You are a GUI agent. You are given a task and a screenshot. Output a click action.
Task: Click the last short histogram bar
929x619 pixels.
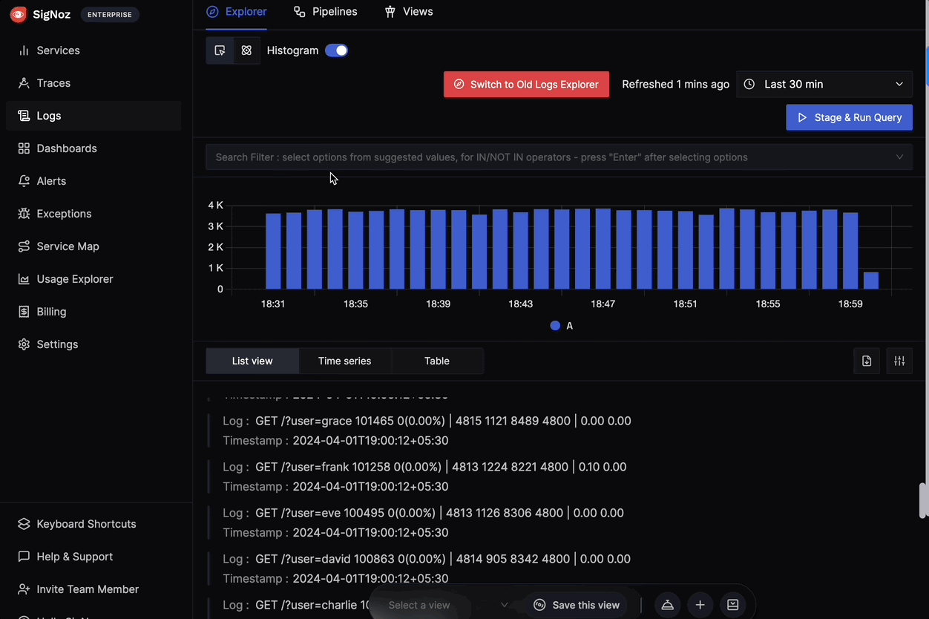(871, 281)
